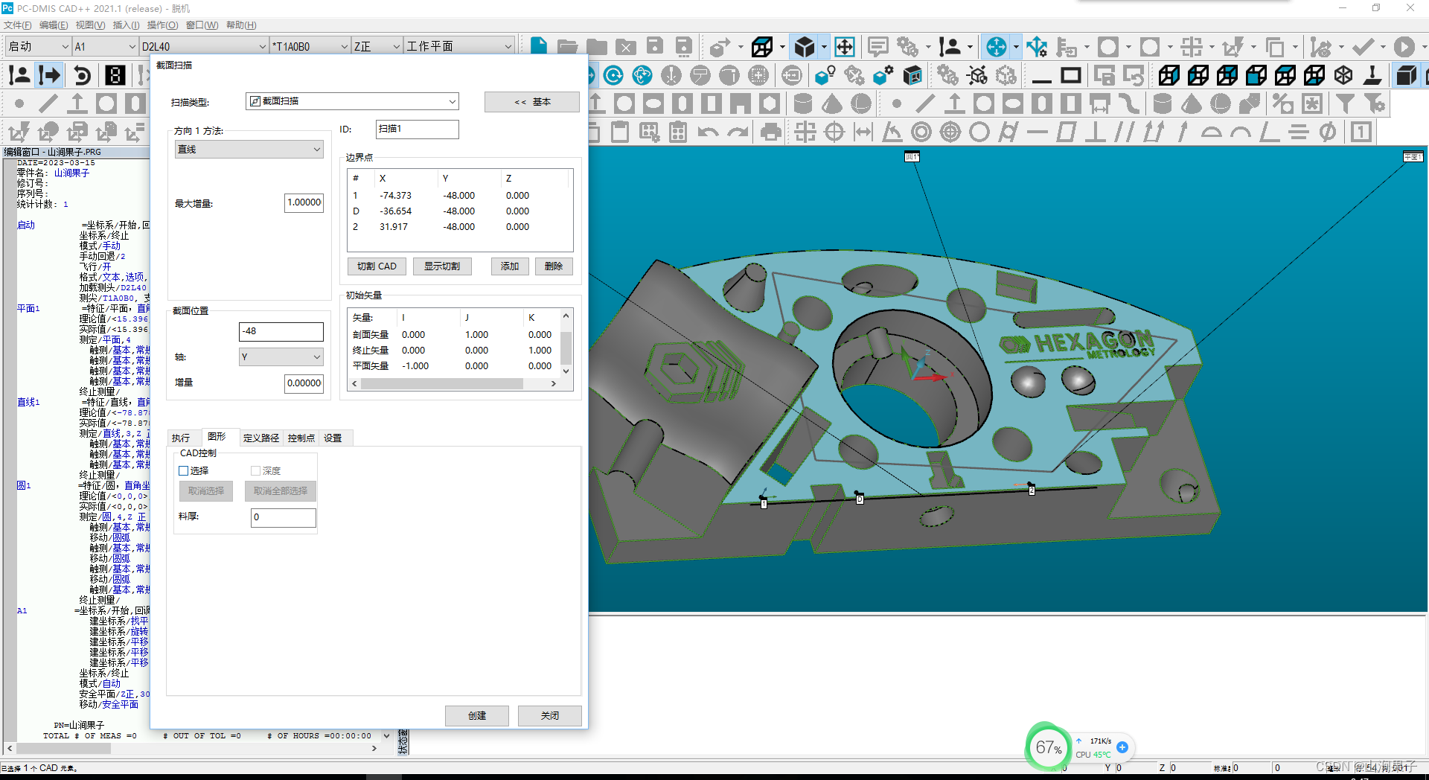Select the solid shaded cube view icon
This screenshot has height=780, width=1429.
pos(805,47)
